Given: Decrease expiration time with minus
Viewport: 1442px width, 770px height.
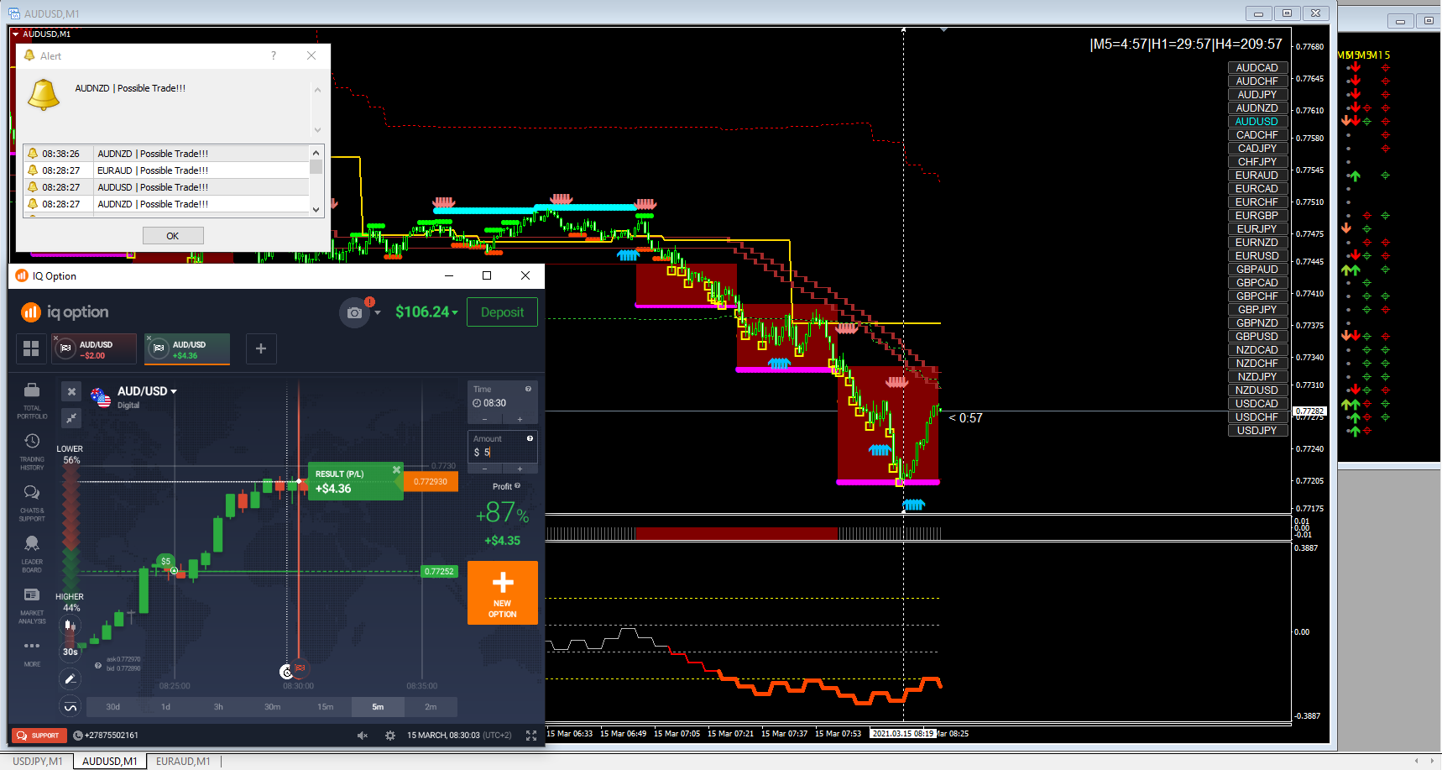Looking at the screenshot, I should [484, 419].
